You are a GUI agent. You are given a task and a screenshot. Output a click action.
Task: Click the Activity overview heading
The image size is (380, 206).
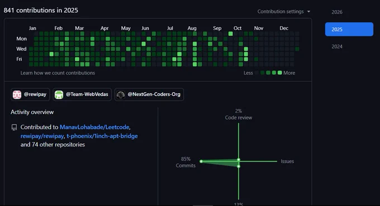click(32, 112)
